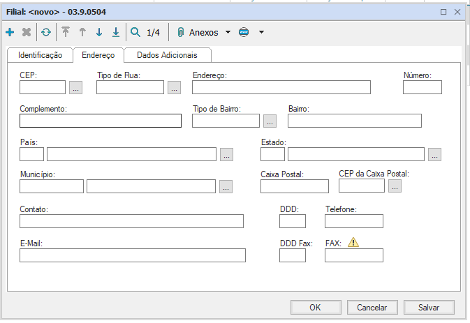Go to the next record down arrow
Screen dimensions: 470x323
point(99,32)
